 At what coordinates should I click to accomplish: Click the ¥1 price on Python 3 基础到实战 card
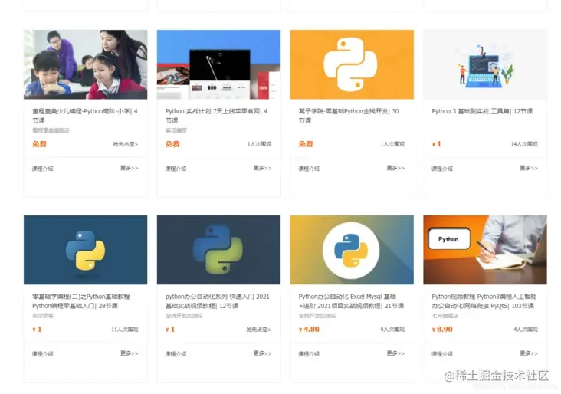point(437,144)
